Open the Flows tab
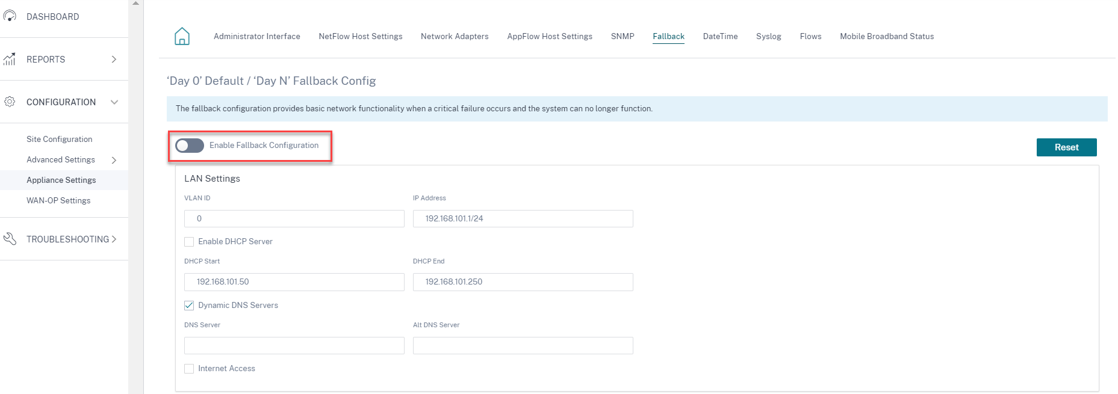Viewport: 1118px width, 394px height. click(811, 36)
